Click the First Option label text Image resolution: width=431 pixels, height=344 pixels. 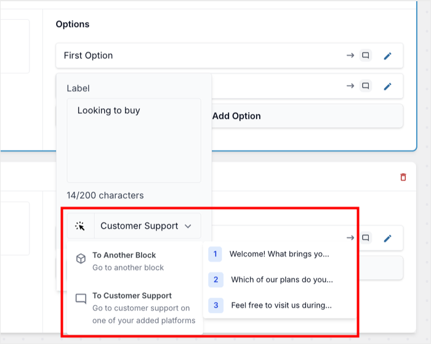[88, 55]
